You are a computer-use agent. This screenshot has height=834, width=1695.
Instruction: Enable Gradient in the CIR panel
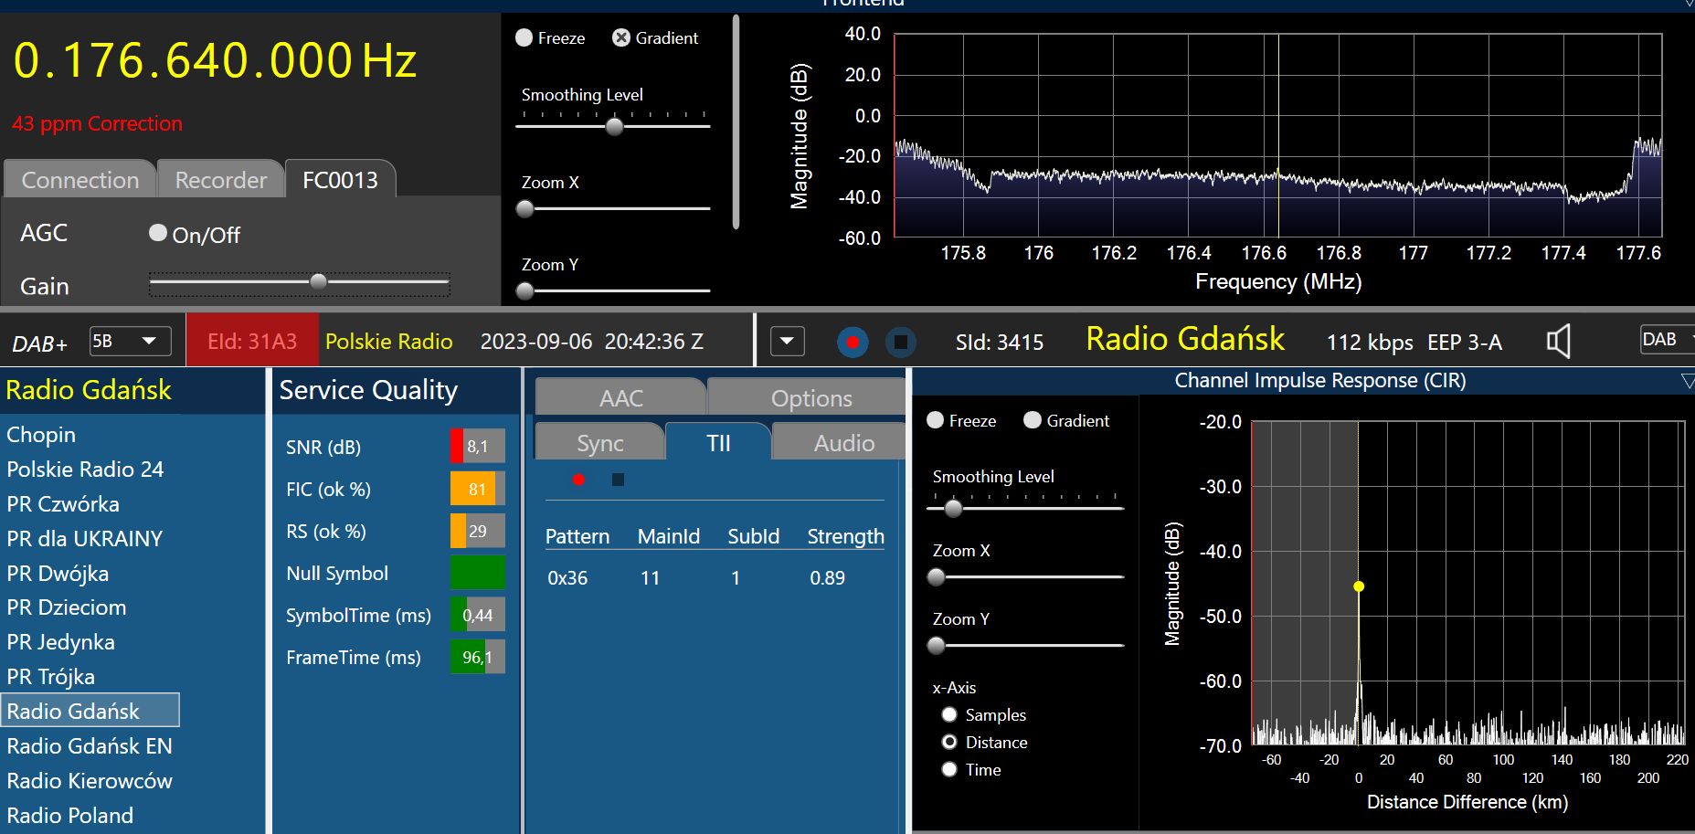coord(1033,420)
